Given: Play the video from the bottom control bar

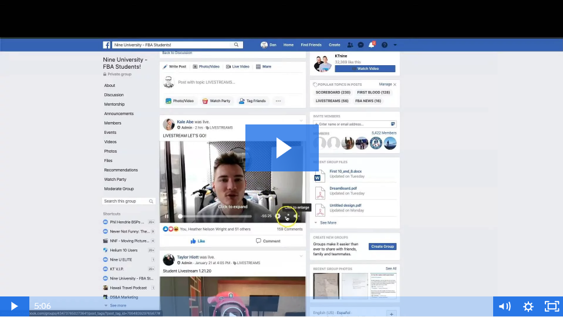Looking at the screenshot, I should point(14,306).
